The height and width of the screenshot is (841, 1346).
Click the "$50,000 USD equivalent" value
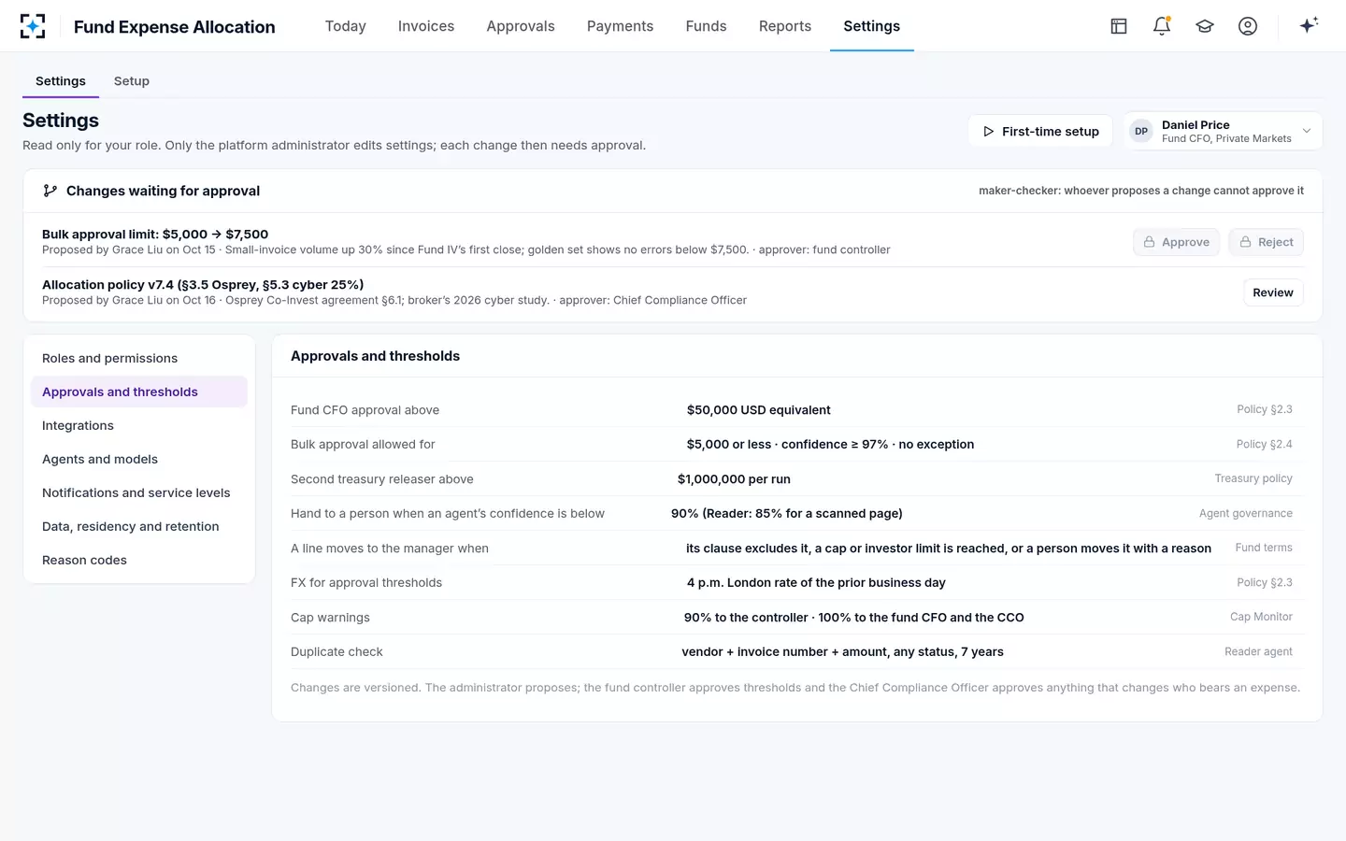click(759, 410)
